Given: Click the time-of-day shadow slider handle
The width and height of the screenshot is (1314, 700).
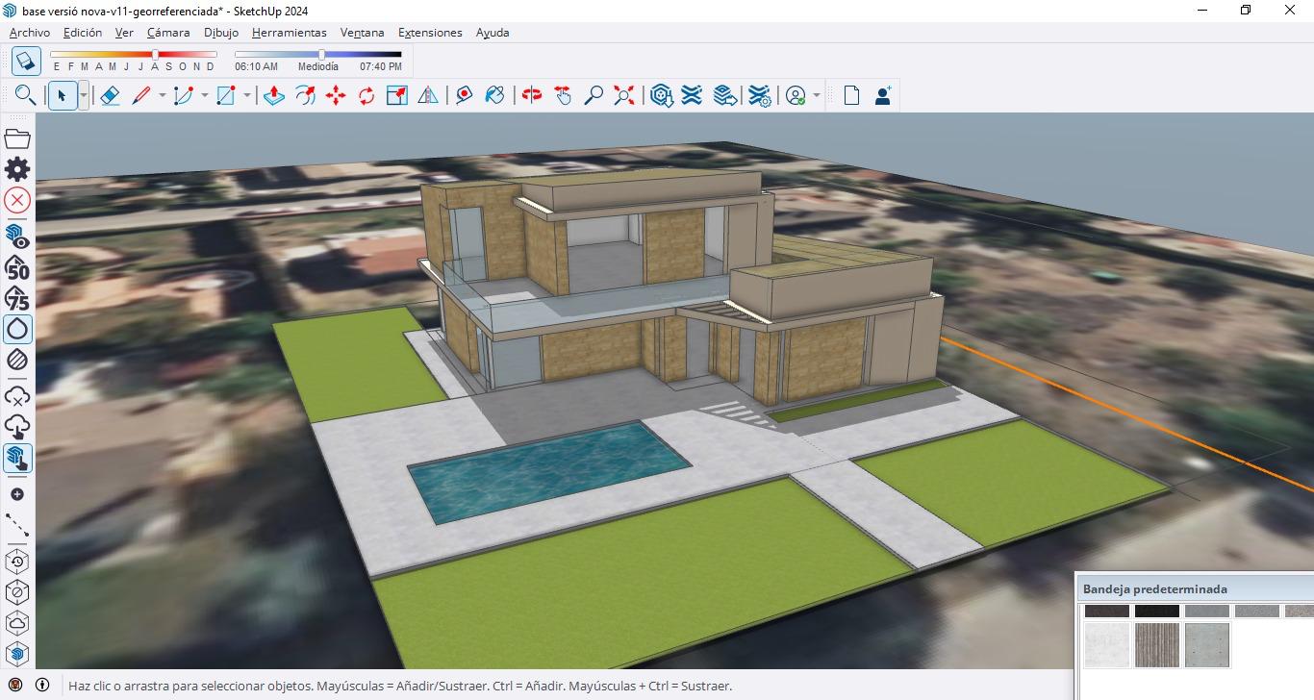Looking at the screenshot, I should point(322,55).
